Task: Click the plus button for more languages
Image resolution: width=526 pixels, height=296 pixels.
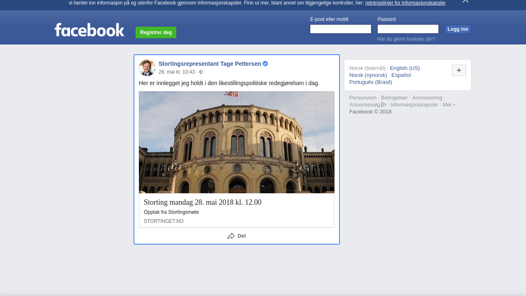Action: pyautogui.click(x=459, y=70)
